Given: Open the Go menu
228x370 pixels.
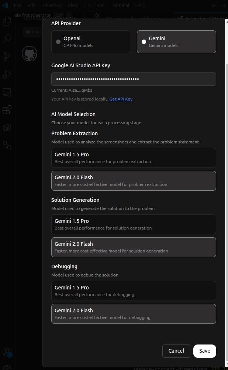Looking at the screenshot, I should pos(87,5).
